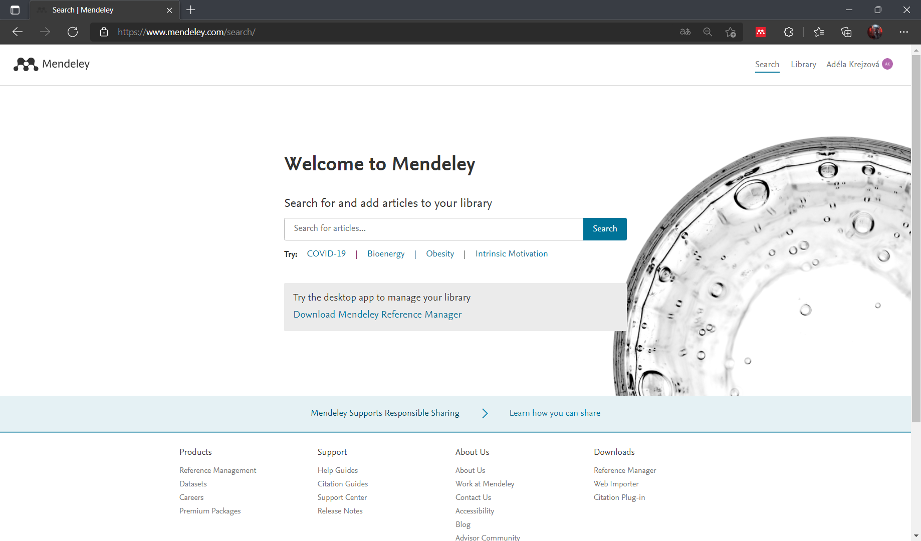This screenshot has width=921, height=541.
Task: Open the Careers footer link
Action: (191, 497)
